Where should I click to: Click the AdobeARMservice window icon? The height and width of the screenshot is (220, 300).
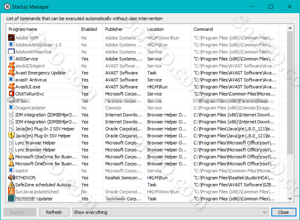[11, 52]
